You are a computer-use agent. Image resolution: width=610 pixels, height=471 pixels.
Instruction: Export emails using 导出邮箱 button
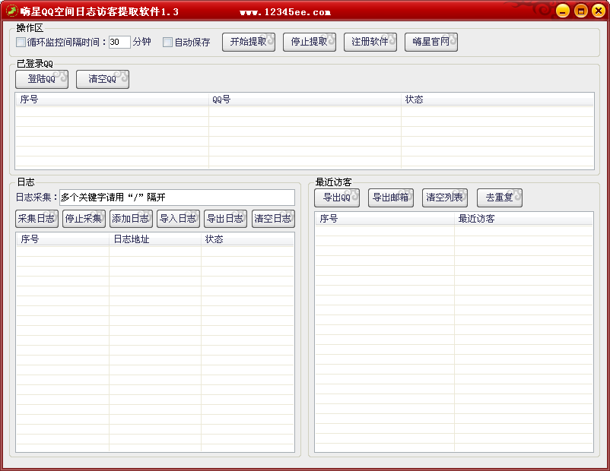pos(391,198)
